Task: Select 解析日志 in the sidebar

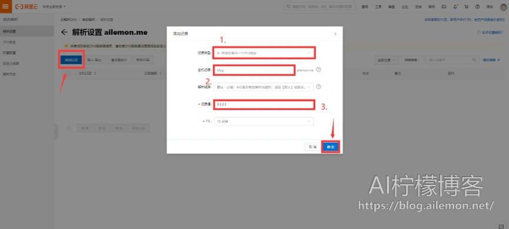Action: coord(27,74)
